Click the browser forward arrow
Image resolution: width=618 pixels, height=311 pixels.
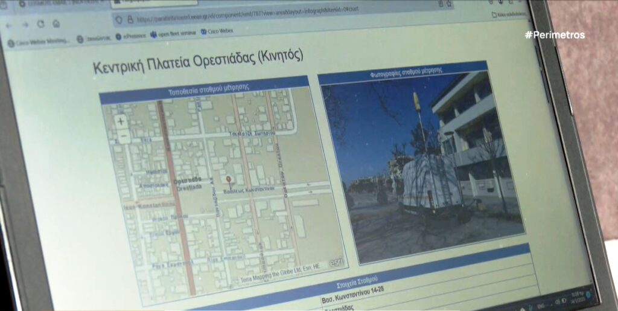point(25,25)
